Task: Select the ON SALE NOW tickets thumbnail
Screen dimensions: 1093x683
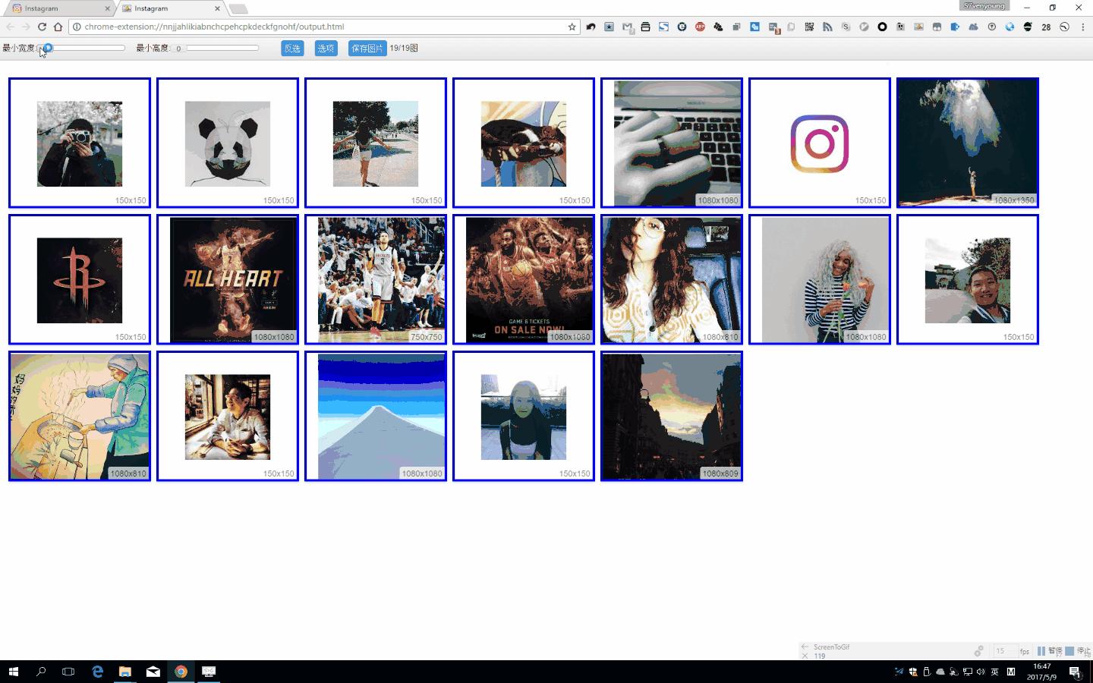Action: point(524,279)
